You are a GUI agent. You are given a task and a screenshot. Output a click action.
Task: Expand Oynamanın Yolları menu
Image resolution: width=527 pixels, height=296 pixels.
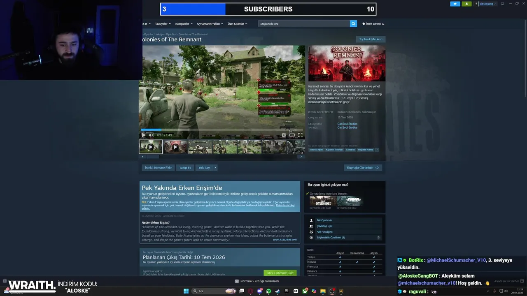point(210,24)
